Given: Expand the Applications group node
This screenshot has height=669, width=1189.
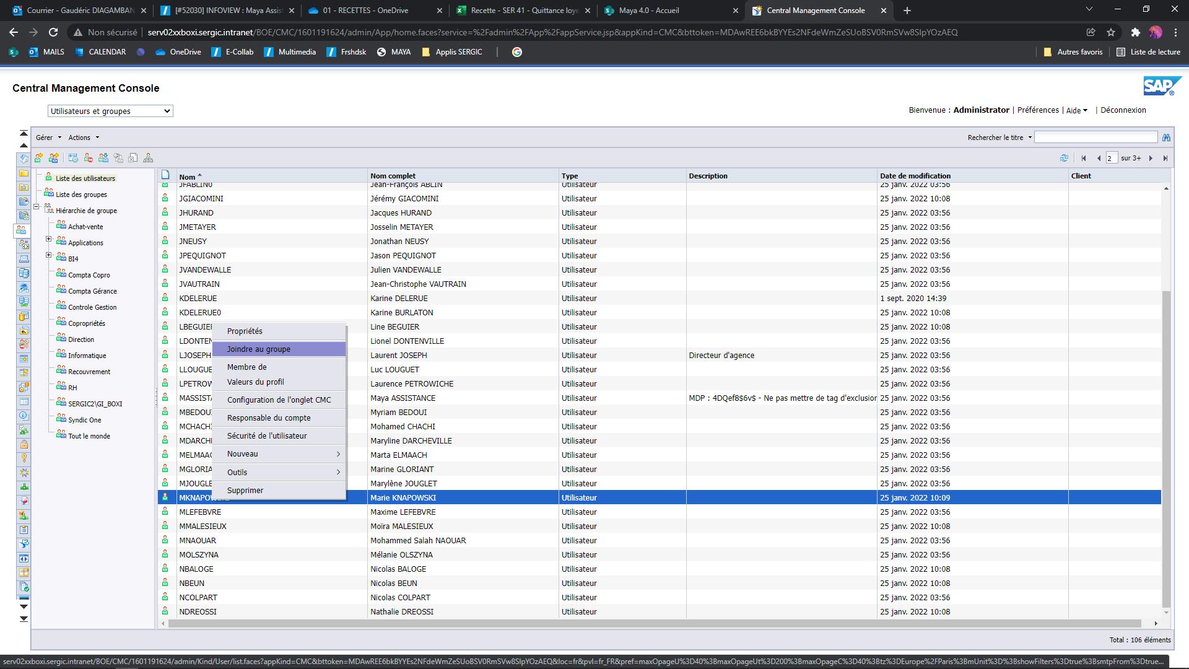Looking at the screenshot, I should click(48, 239).
